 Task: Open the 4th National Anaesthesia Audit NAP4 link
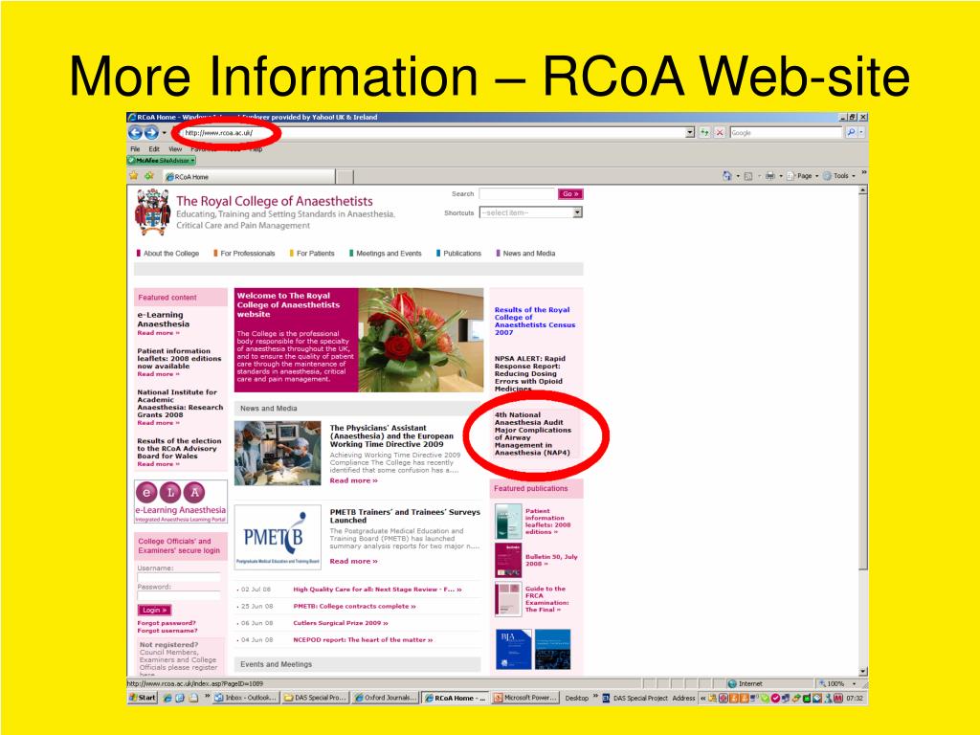[x=532, y=434]
